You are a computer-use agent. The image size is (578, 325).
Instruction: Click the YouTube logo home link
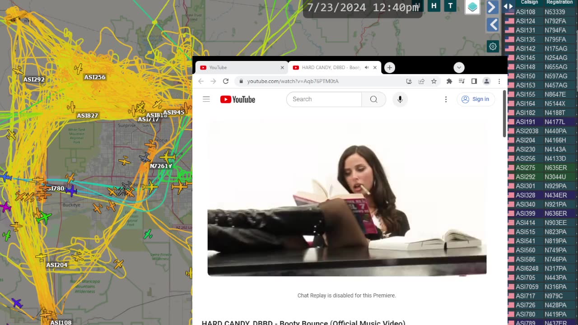click(x=238, y=99)
